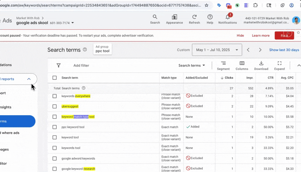Click the browser address bar URL
The width and height of the screenshot is (301, 172).
click(x=100, y=5)
